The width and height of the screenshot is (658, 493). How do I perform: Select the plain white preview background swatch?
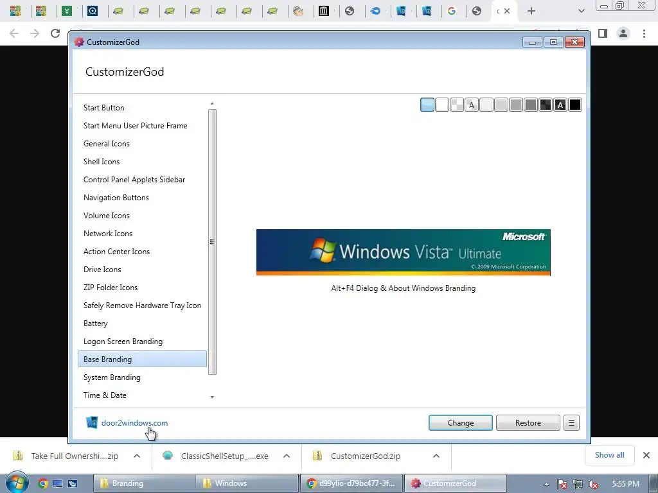click(x=442, y=105)
